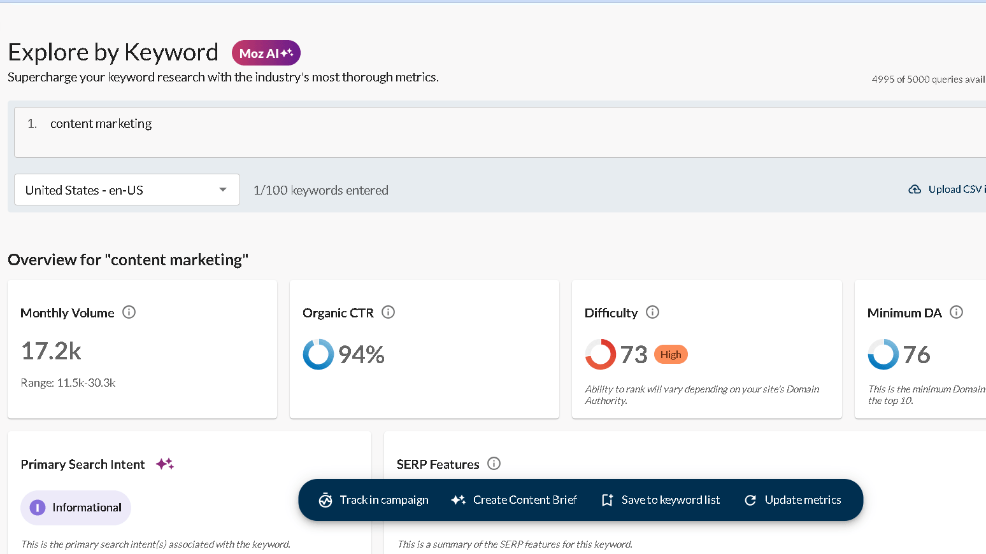Screen dimensions: 986x554
Task: Click Save to keyword list
Action: 670,500
